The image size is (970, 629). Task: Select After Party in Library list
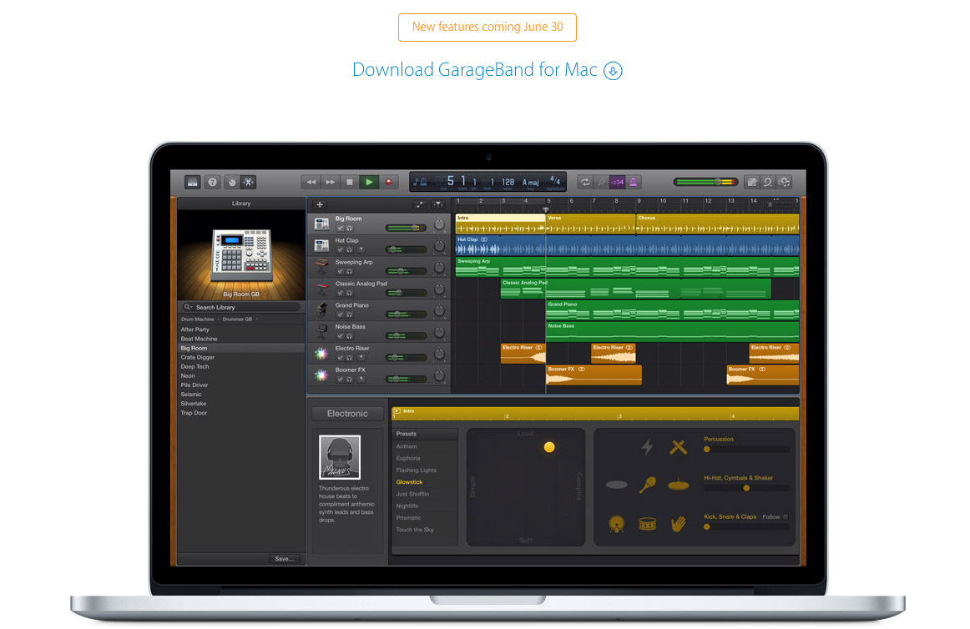[195, 330]
